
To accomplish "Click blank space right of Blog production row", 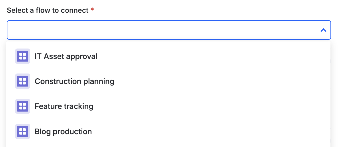I will click(211, 131).
